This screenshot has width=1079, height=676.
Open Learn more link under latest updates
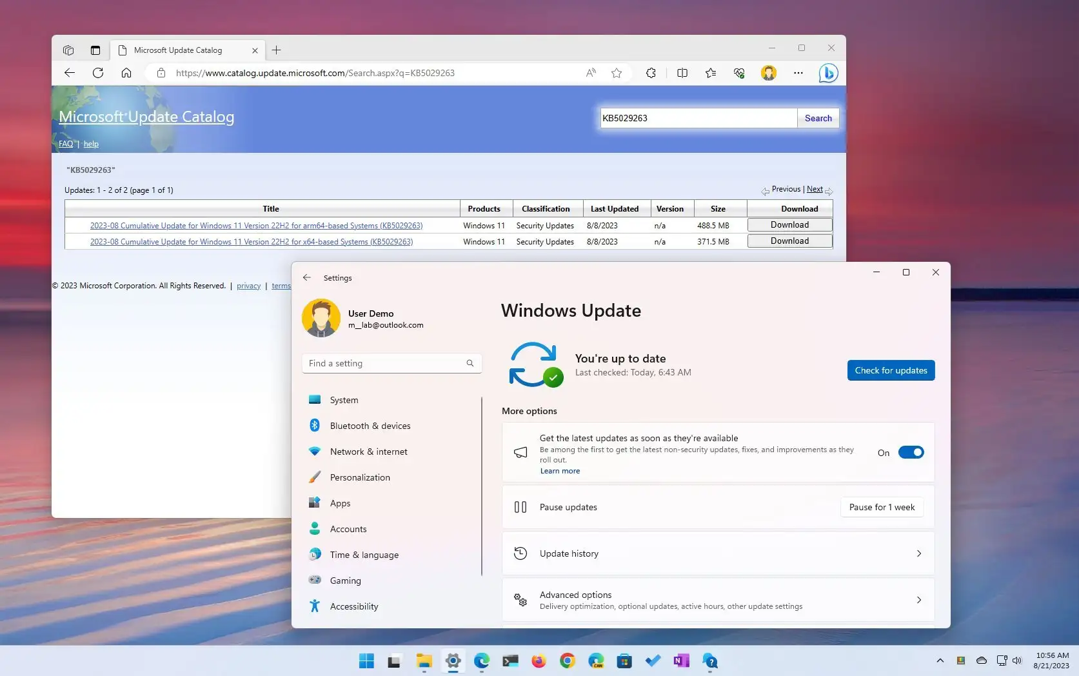pos(560,471)
